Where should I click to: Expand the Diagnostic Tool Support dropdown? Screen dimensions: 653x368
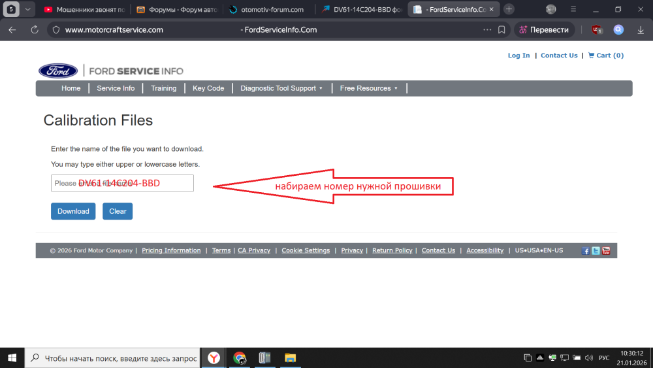(x=281, y=88)
